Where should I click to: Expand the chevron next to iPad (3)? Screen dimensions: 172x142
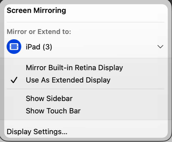160,47
